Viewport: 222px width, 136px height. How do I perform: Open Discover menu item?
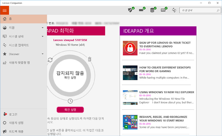(x=24, y=54)
